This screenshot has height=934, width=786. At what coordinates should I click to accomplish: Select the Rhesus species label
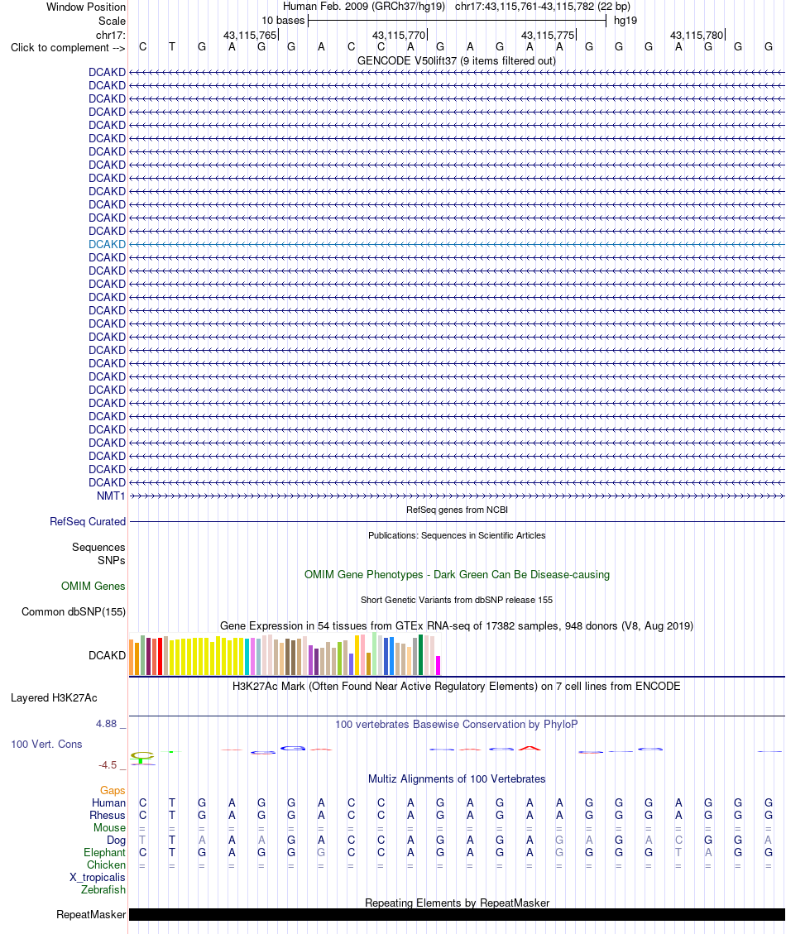(108, 816)
